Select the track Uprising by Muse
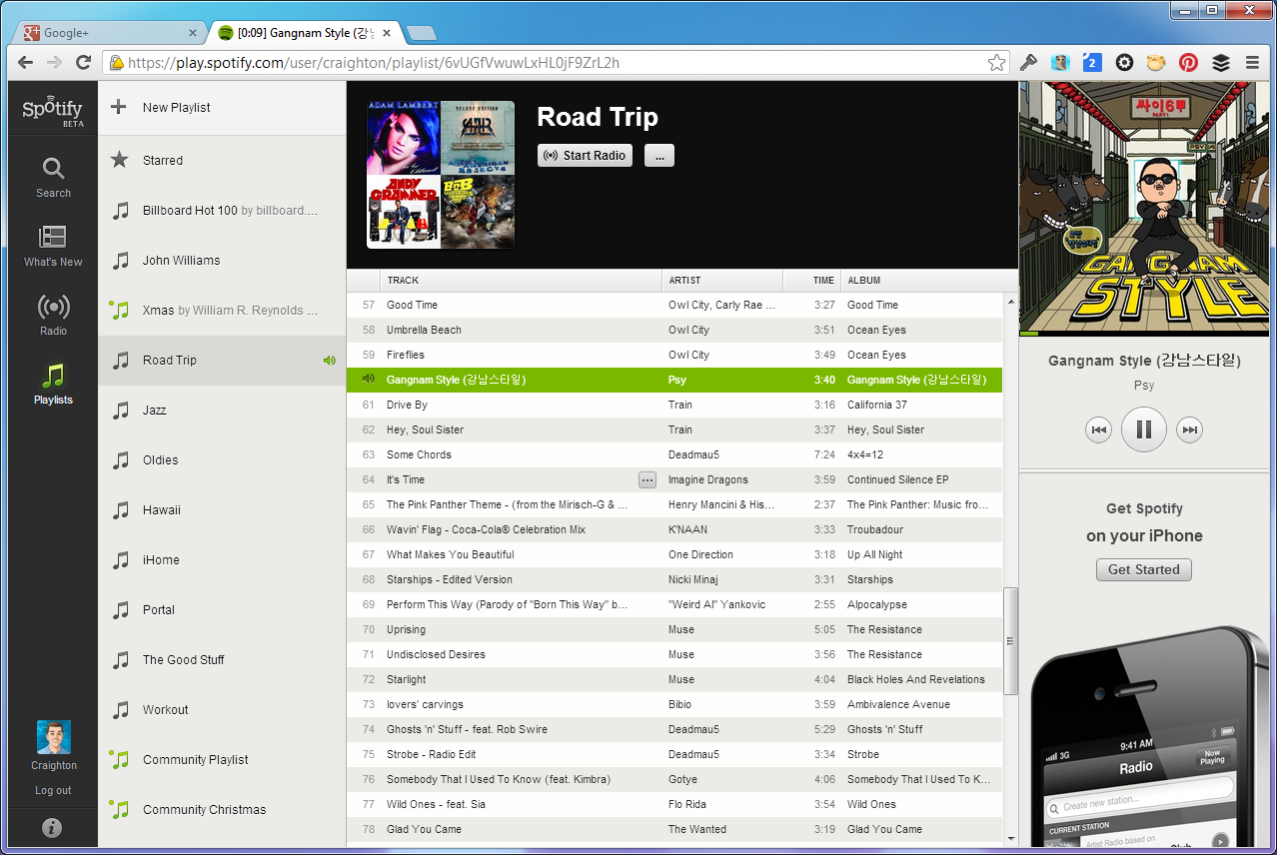Image resolution: width=1277 pixels, height=855 pixels. 406,629
